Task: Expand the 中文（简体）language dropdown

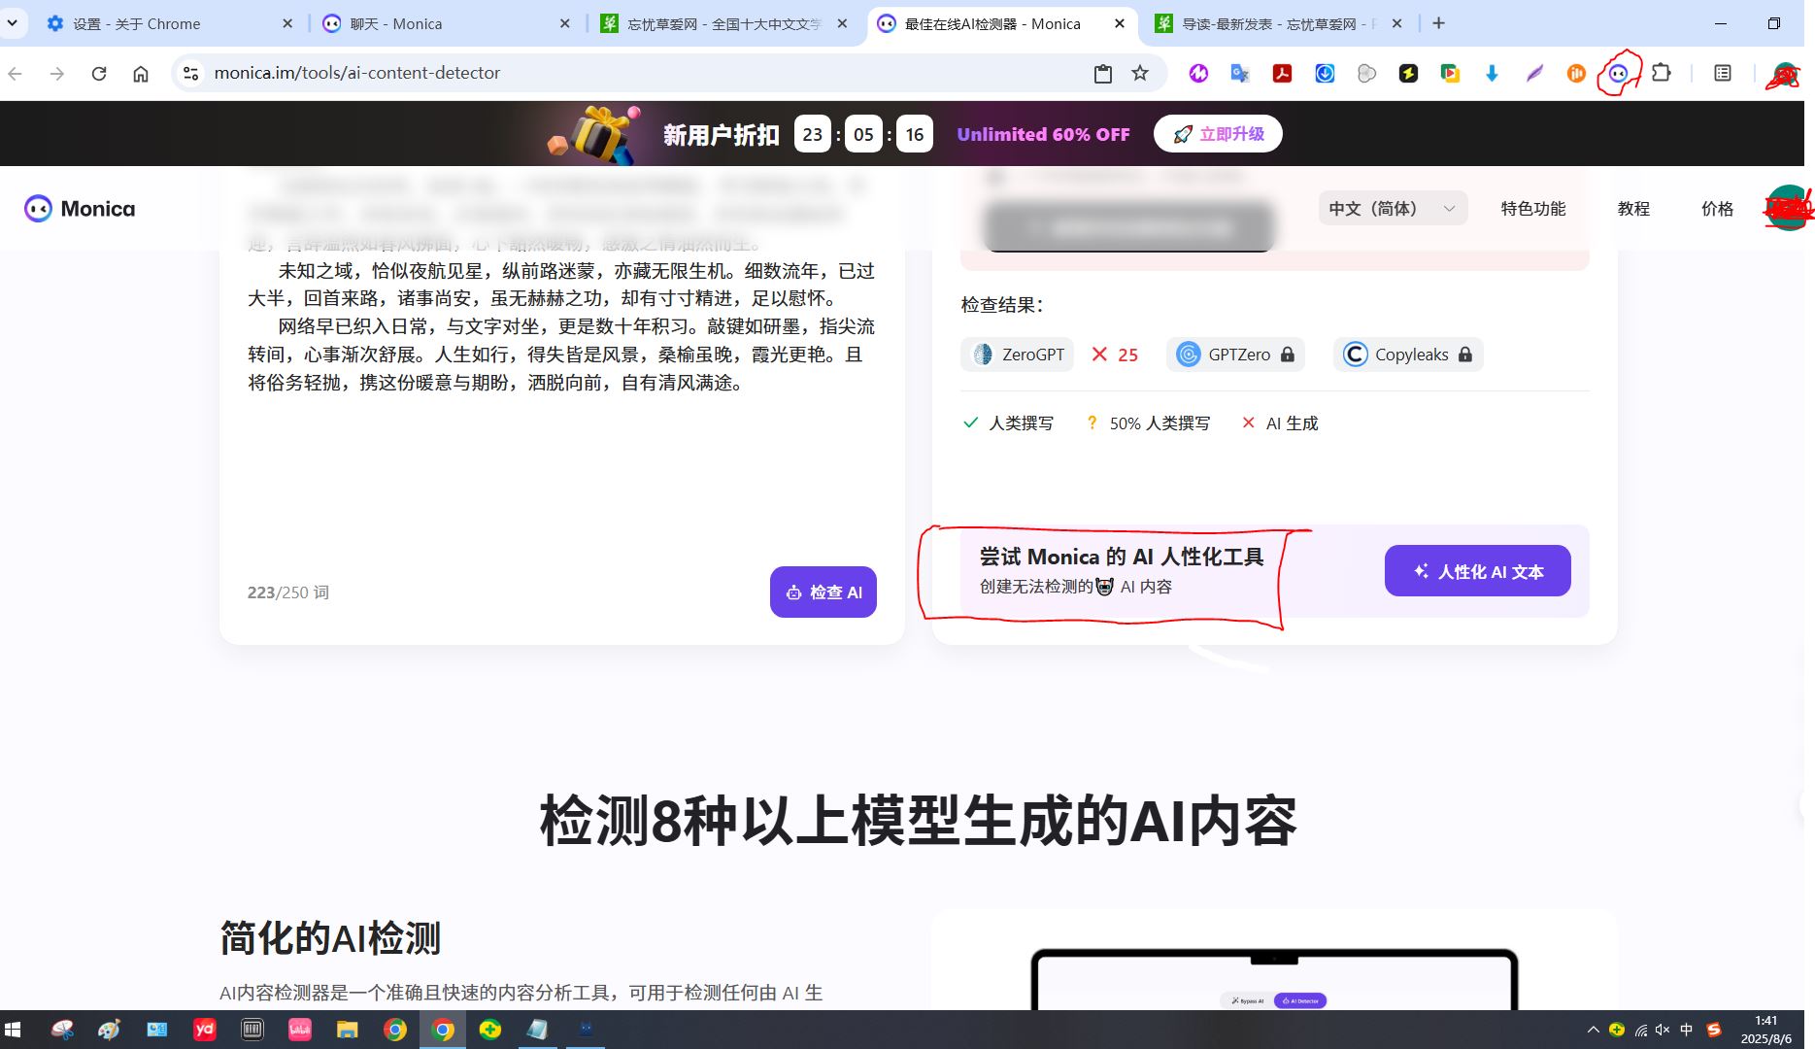Action: pos(1393,208)
